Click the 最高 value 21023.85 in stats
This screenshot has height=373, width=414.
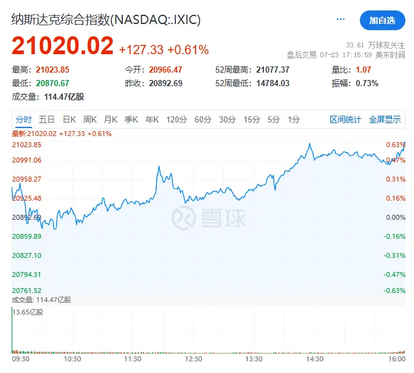pos(52,70)
